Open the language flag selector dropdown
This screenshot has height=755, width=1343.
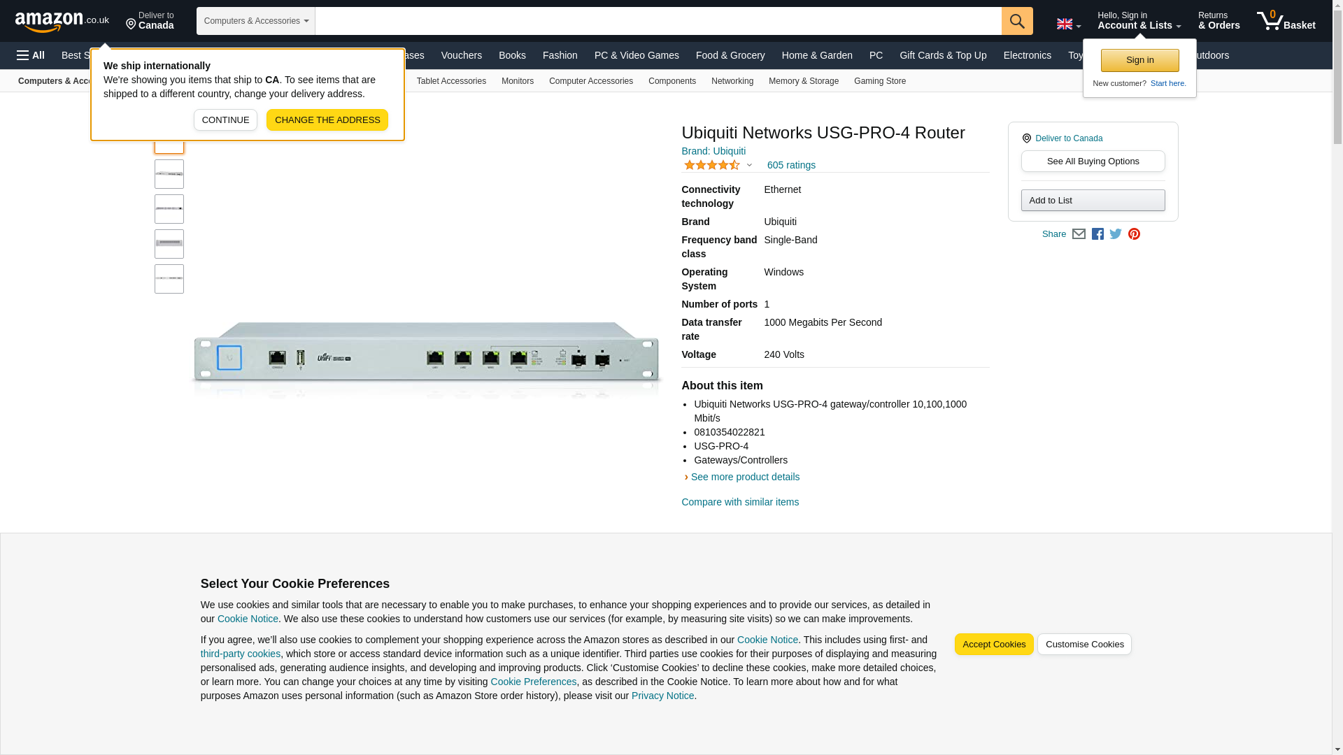coord(1068,24)
